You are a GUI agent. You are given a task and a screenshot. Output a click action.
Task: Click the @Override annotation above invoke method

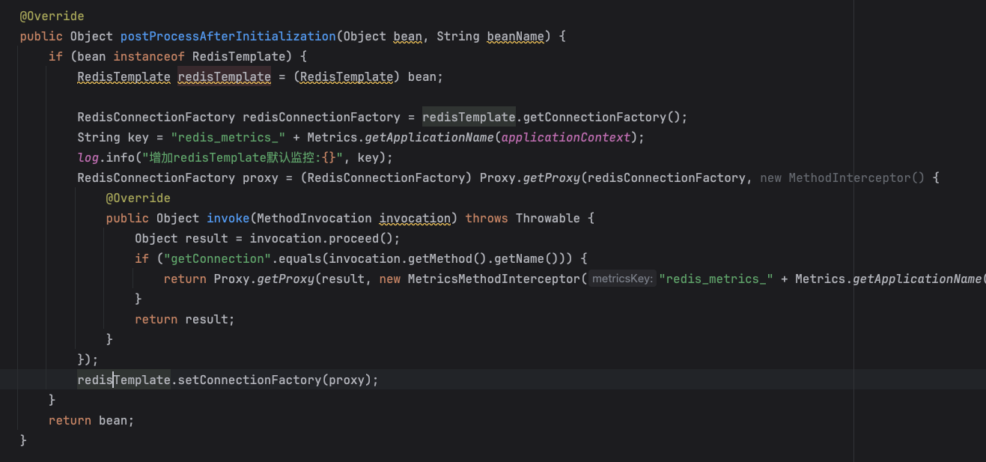[138, 198]
